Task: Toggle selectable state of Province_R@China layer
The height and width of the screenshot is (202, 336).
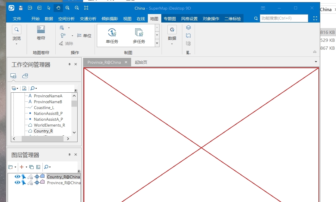Action: pyautogui.click(x=24, y=182)
